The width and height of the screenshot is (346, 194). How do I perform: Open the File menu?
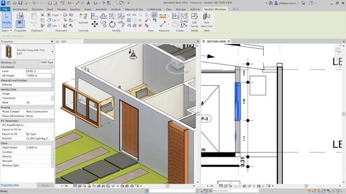pos(5,9)
